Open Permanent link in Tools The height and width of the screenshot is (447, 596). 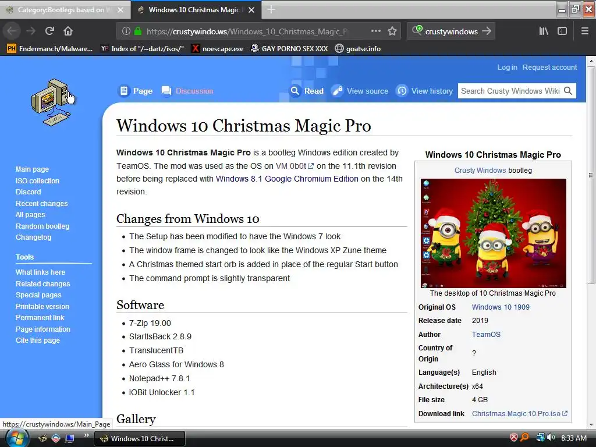[x=40, y=317]
